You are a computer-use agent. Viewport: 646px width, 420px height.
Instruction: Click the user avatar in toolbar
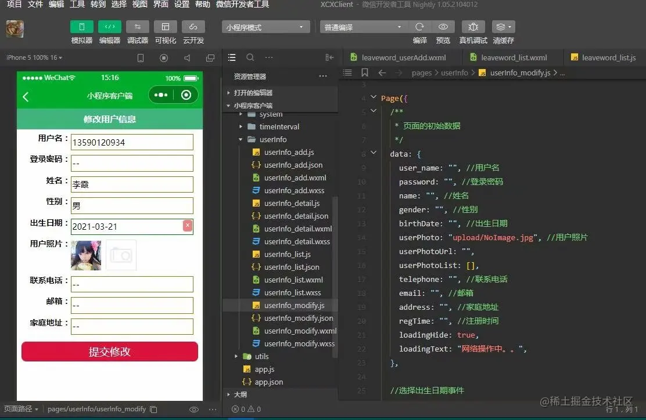click(x=15, y=29)
